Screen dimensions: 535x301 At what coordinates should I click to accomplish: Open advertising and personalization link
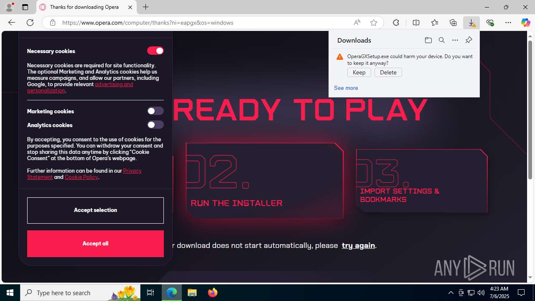[80, 87]
